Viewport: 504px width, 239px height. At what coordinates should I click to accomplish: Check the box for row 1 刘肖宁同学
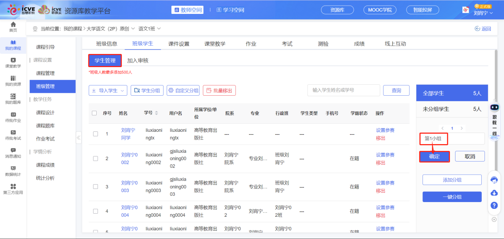point(95,134)
